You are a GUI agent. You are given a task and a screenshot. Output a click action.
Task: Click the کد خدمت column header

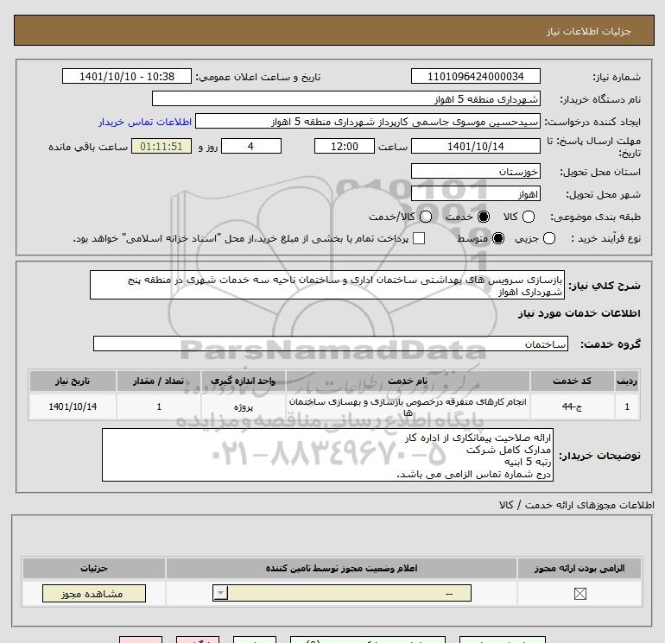(572, 381)
